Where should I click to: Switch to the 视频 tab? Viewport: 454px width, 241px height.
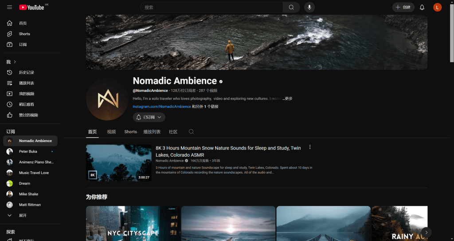tap(111, 132)
